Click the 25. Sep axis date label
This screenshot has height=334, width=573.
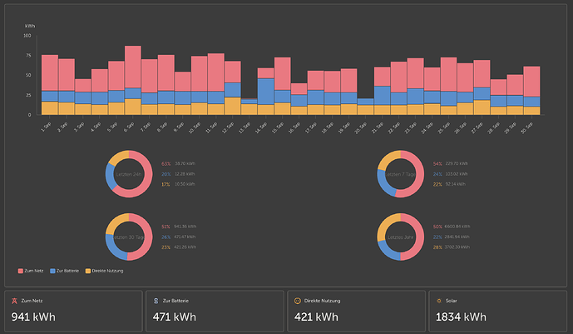pos(444,127)
